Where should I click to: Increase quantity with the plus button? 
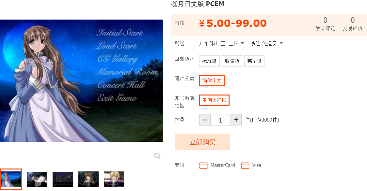click(236, 120)
